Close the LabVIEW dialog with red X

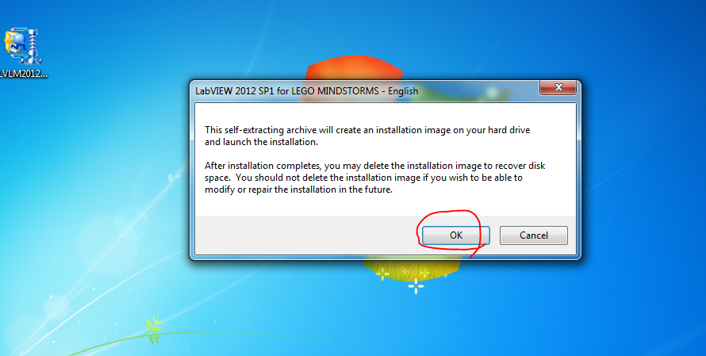tap(558, 87)
